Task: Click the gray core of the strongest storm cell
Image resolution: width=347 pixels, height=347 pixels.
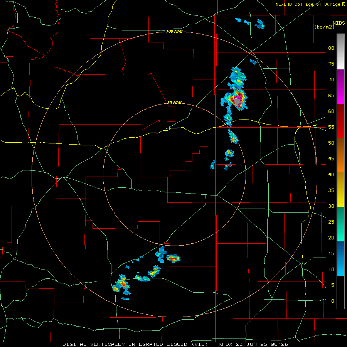Action: click(x=237, y=101)
